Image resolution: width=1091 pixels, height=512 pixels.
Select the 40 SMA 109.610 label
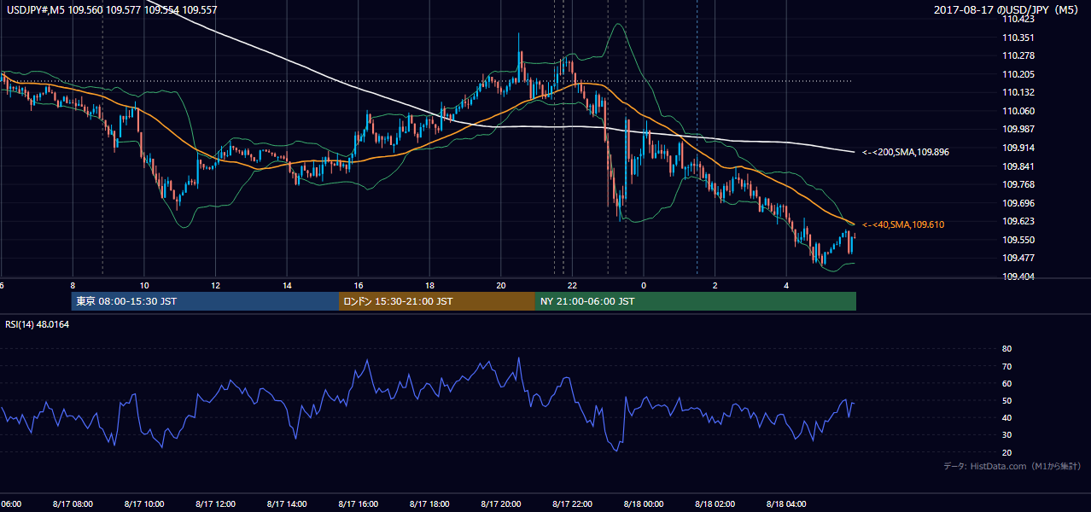[905, 224]
